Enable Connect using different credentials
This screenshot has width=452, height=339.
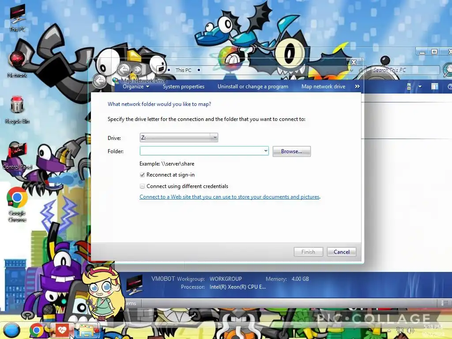142,186
